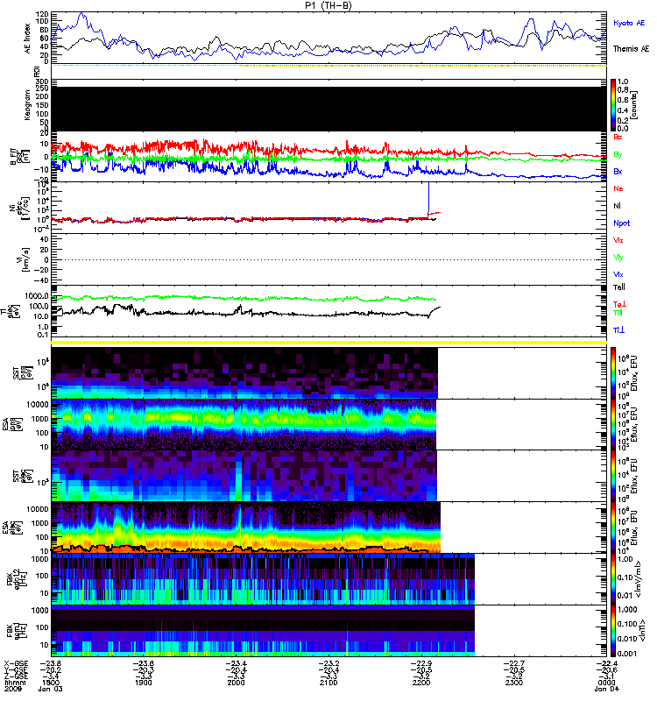Click the [counts] color bar unit label
This screenshot has width=657, height=701.
(x=633, y=105)
